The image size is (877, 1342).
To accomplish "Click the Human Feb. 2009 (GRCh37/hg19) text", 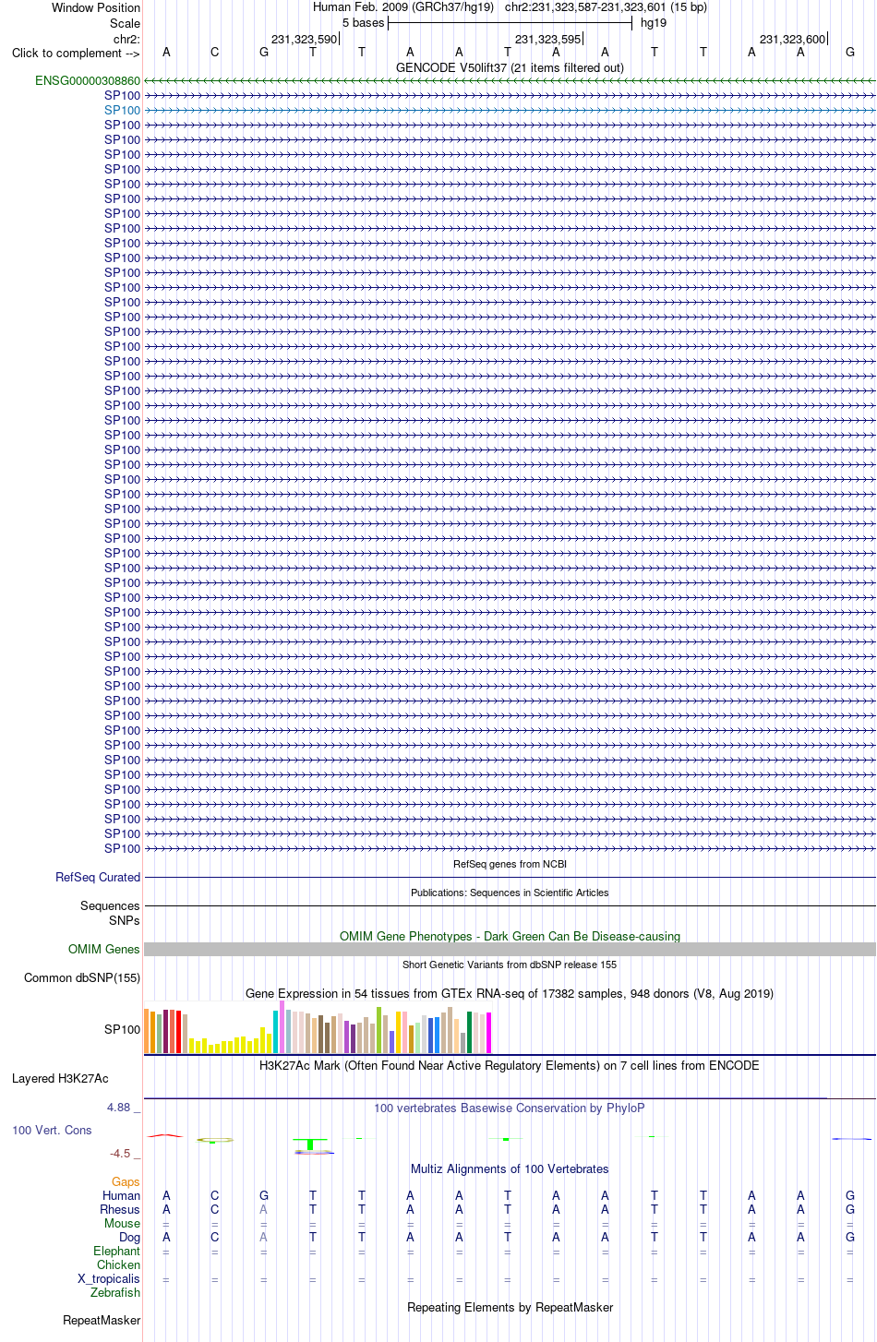I will point(403,7).
